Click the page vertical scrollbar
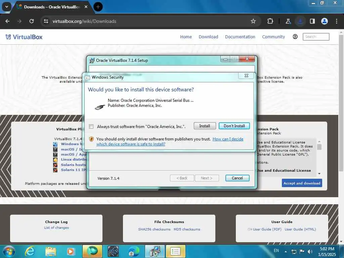Viewport: 344px width, 258px height. point(341,103)
